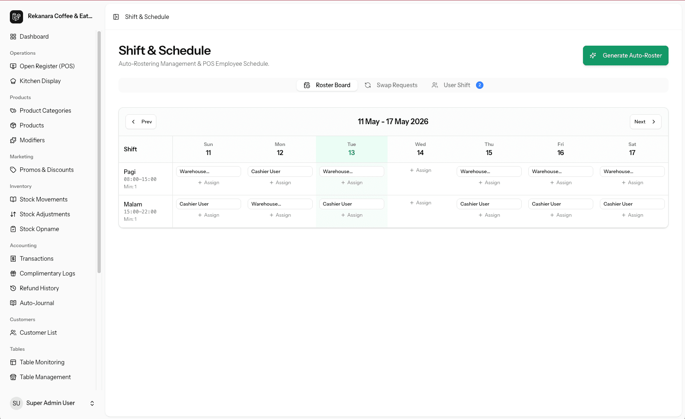
Task: Go to previous week with Prev
Action: [141, 122]
